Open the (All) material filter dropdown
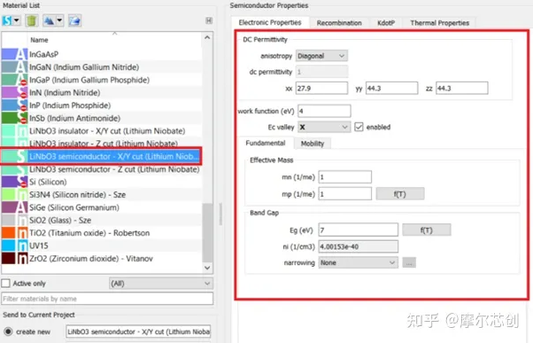Image resolution: width=533 pixels, height=343 pixels. (x=161, y=283)
